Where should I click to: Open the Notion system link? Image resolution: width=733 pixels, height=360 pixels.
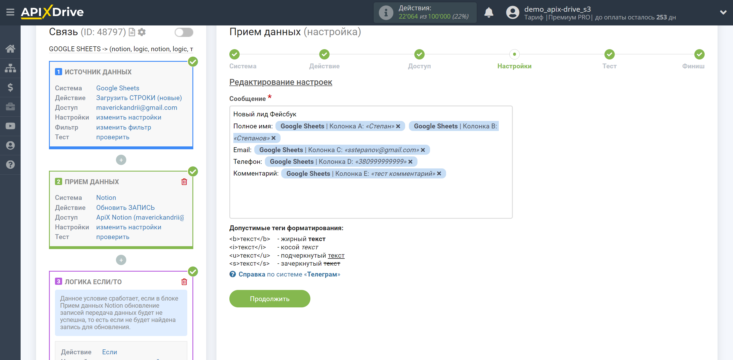(106, 198)
